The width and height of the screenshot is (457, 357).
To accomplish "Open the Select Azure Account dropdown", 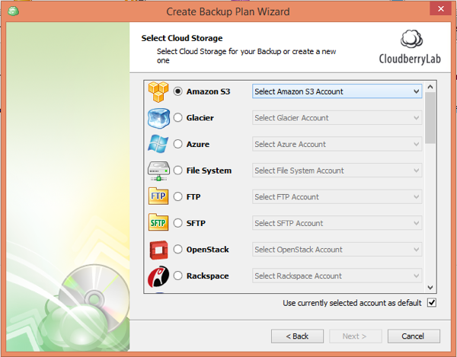I will pyautogui.click(x=337, y=144).
